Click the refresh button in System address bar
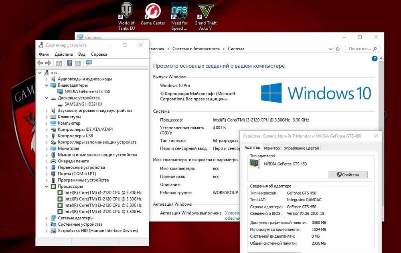This screenshot has height=253, width=401. click(338, 49)
